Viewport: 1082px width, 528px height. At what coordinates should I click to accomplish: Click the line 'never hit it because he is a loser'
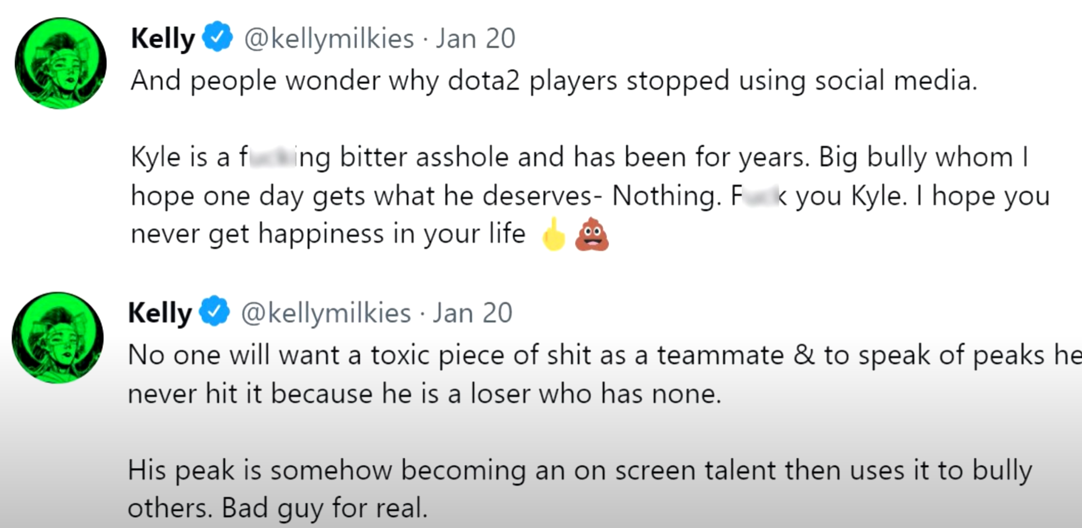coord(424,394)
